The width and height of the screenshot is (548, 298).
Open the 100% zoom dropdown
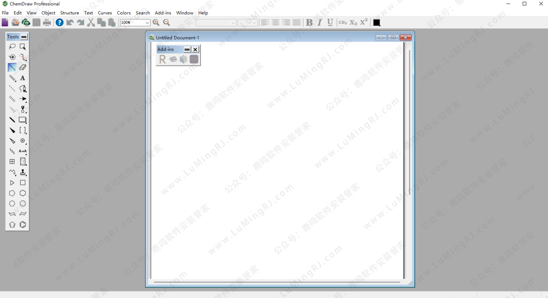click(147, 23)
